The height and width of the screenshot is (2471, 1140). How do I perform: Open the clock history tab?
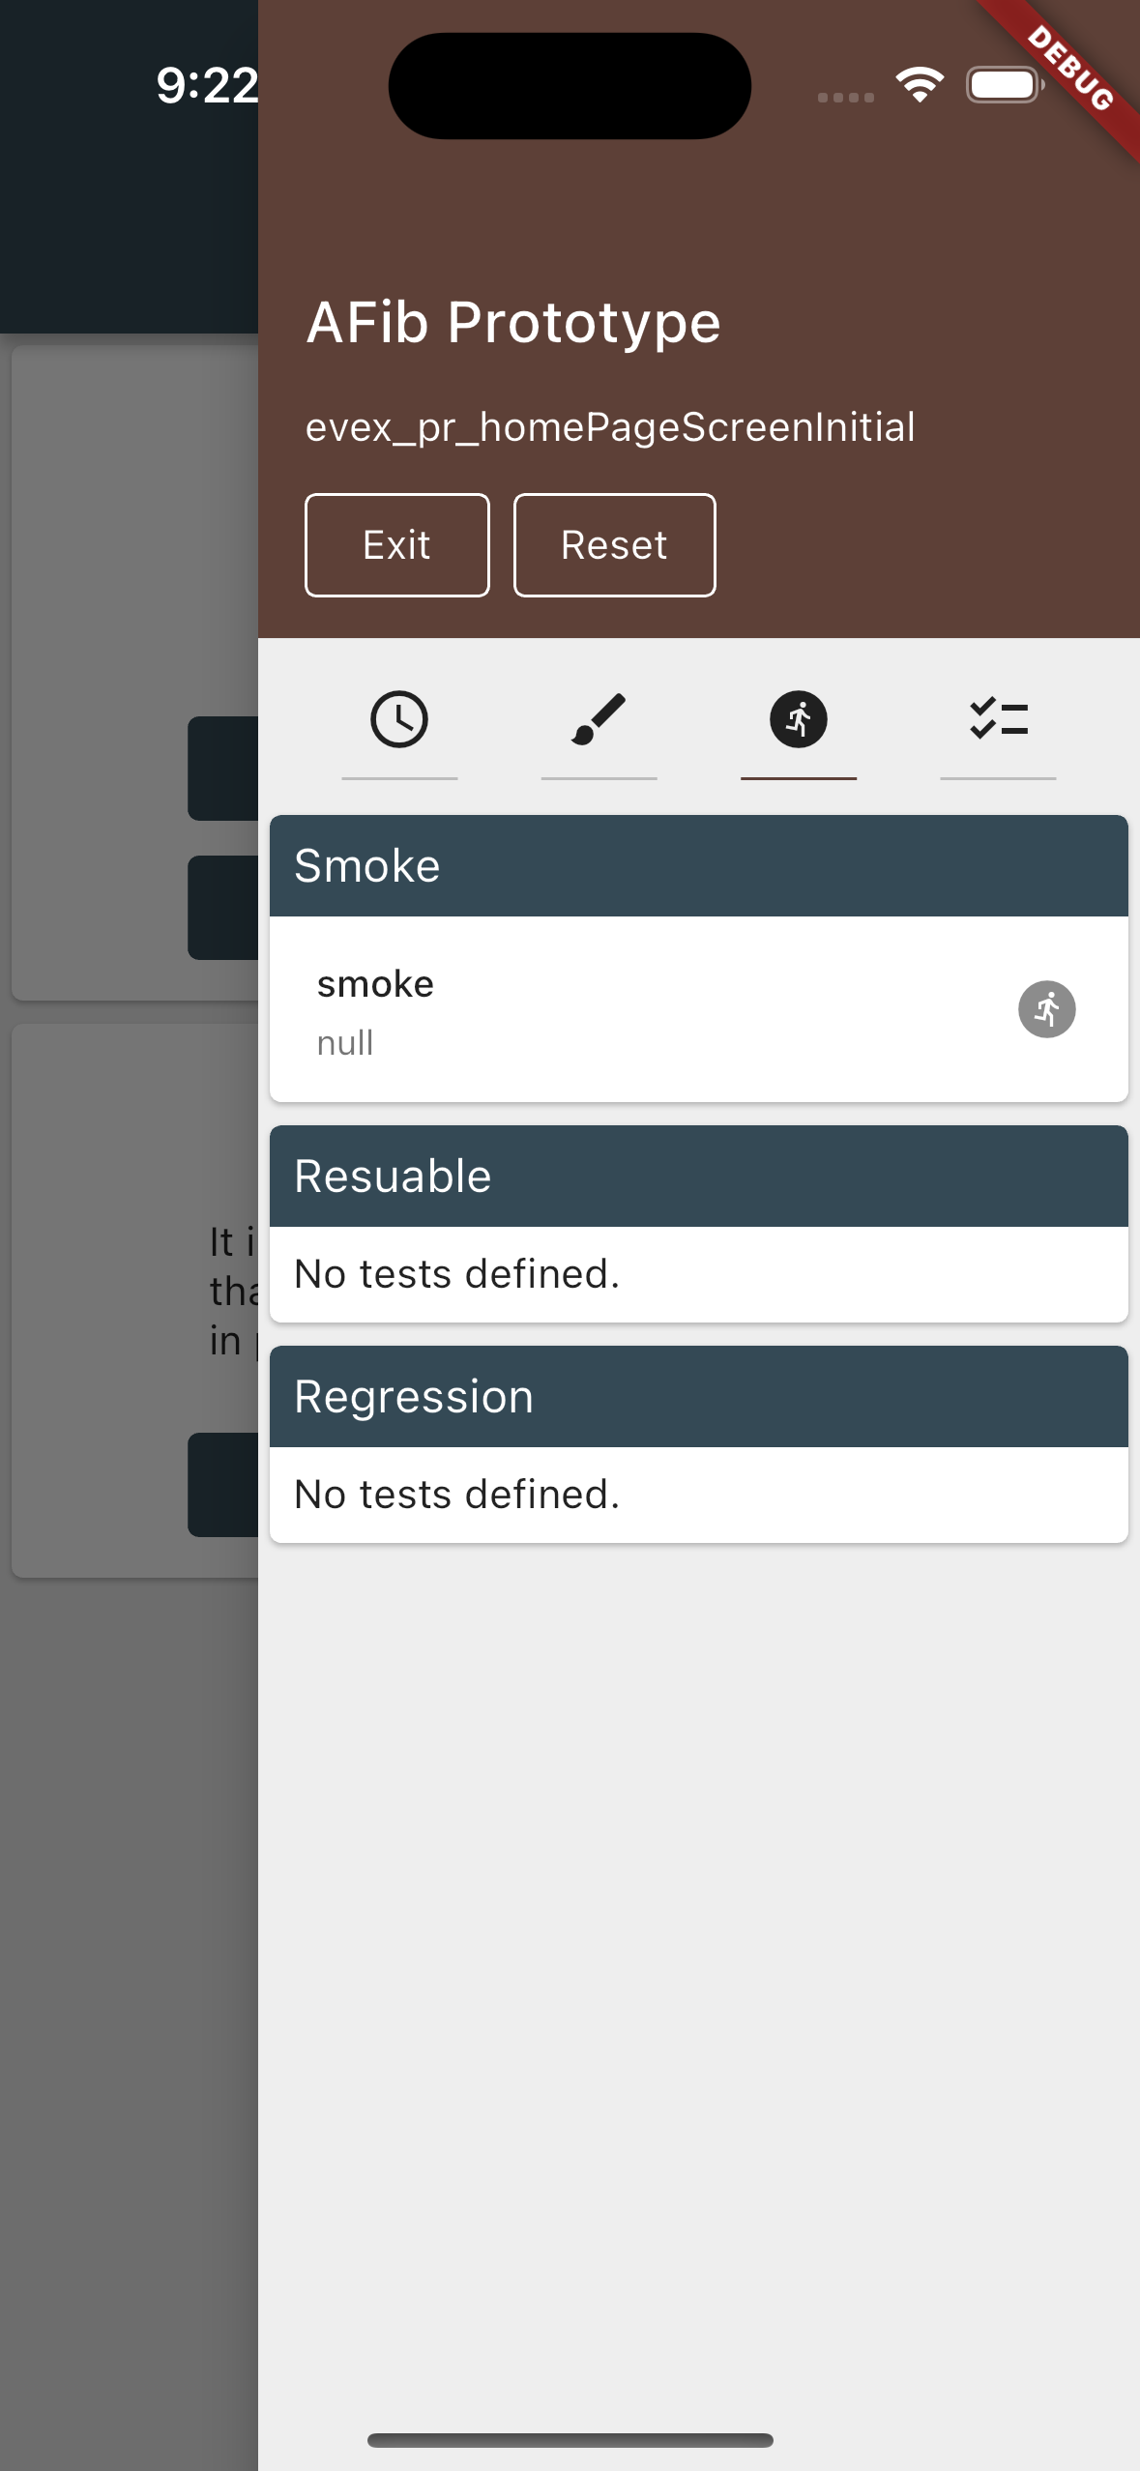click(x=399, y=720)
